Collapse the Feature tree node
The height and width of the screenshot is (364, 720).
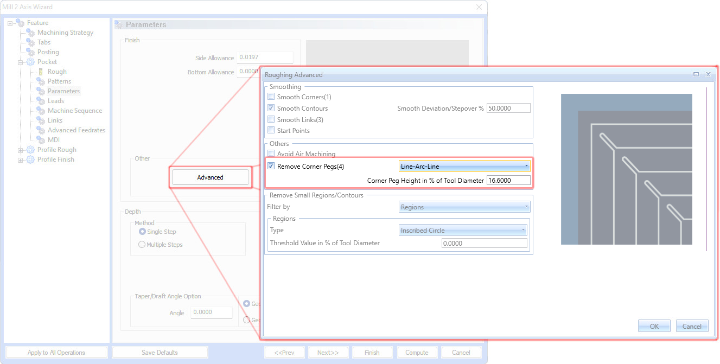click(10, 23)
